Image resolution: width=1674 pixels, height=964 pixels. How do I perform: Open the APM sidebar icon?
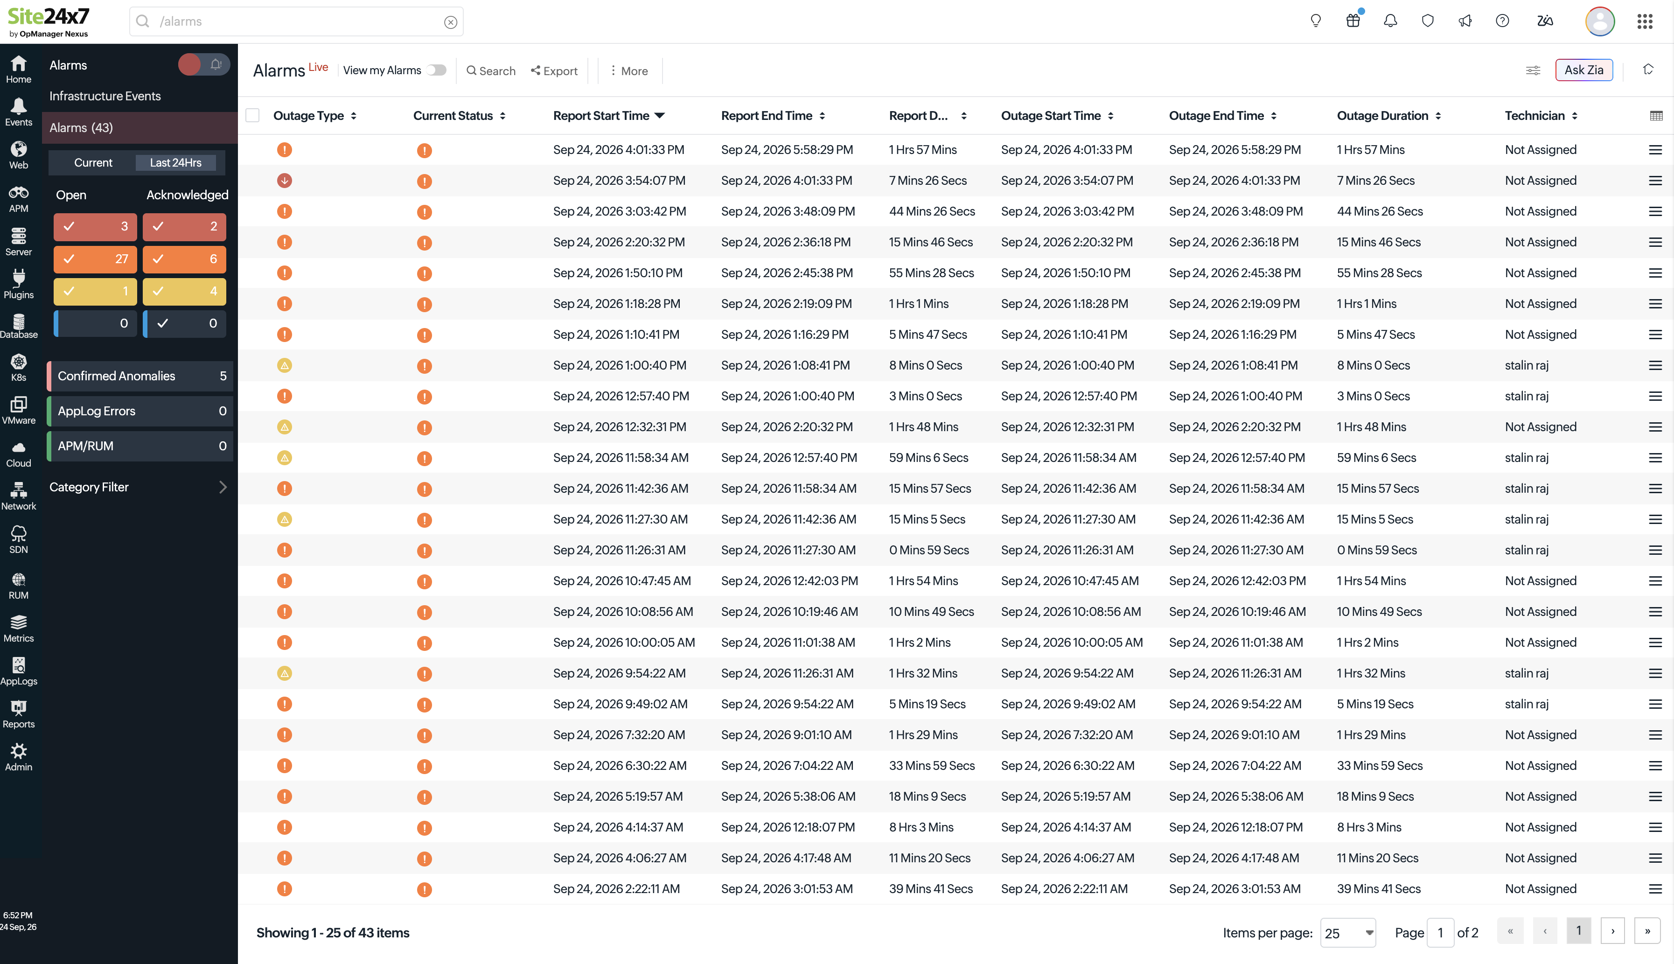tap(19, 199)
